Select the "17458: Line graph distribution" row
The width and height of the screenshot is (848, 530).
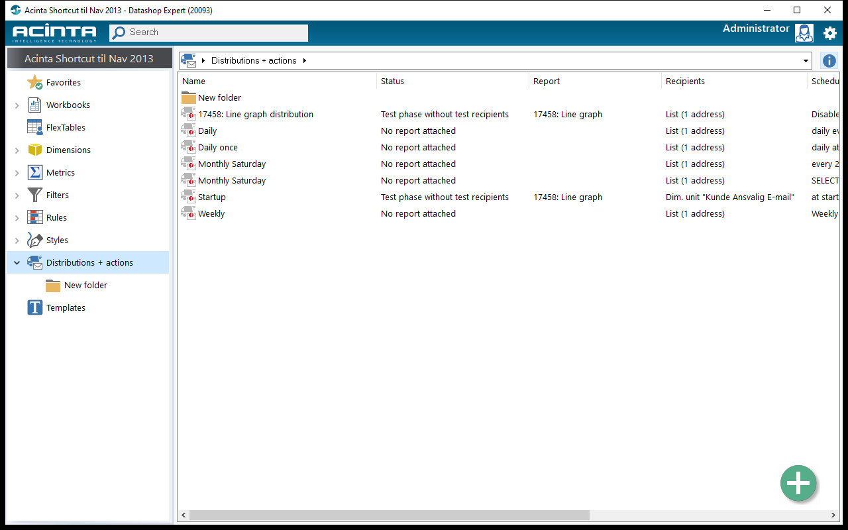coord(509,115)
